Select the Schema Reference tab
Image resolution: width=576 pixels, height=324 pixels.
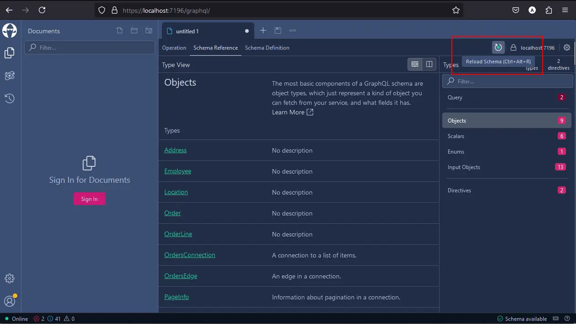215,47
